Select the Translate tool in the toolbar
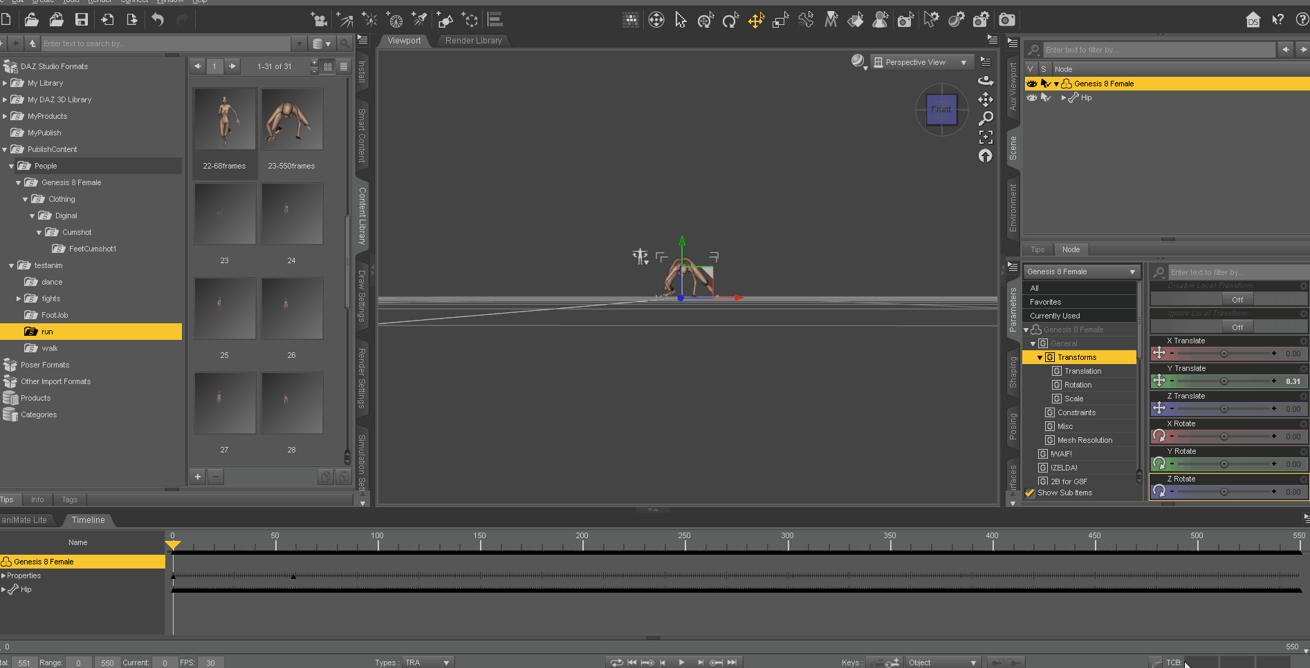The width and height of the screenshot is (1310, 668). pos(755,21)
